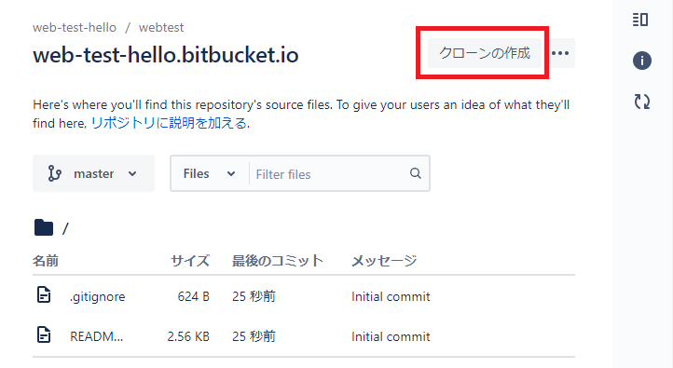This screenshot has height=368, width=673.
Task: Click the README file icon
Action: point(44,335)
